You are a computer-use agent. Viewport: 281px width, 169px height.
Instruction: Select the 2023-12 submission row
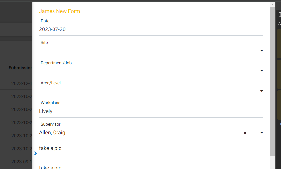point(16,83)
